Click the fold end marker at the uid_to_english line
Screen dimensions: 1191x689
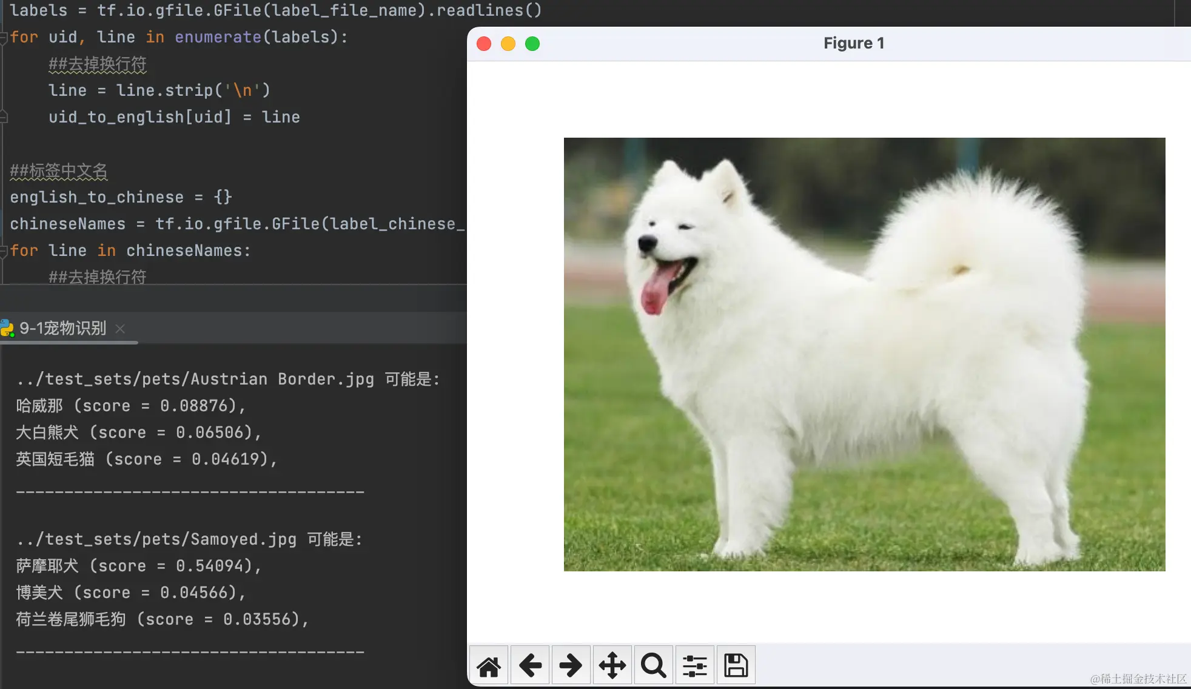pyautogui.click(x=4, y=117)
